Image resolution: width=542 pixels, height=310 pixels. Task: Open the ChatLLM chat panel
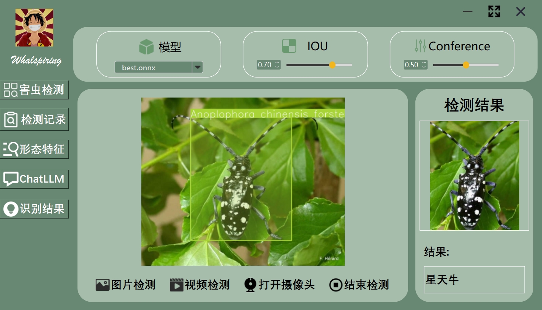(34, 179)
